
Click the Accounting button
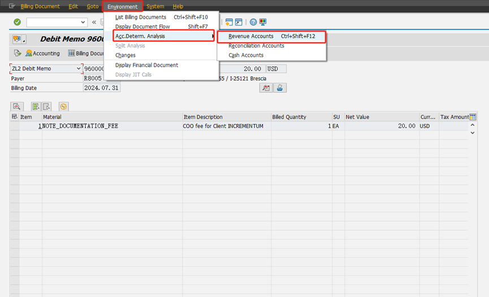(x=42, y=53)
